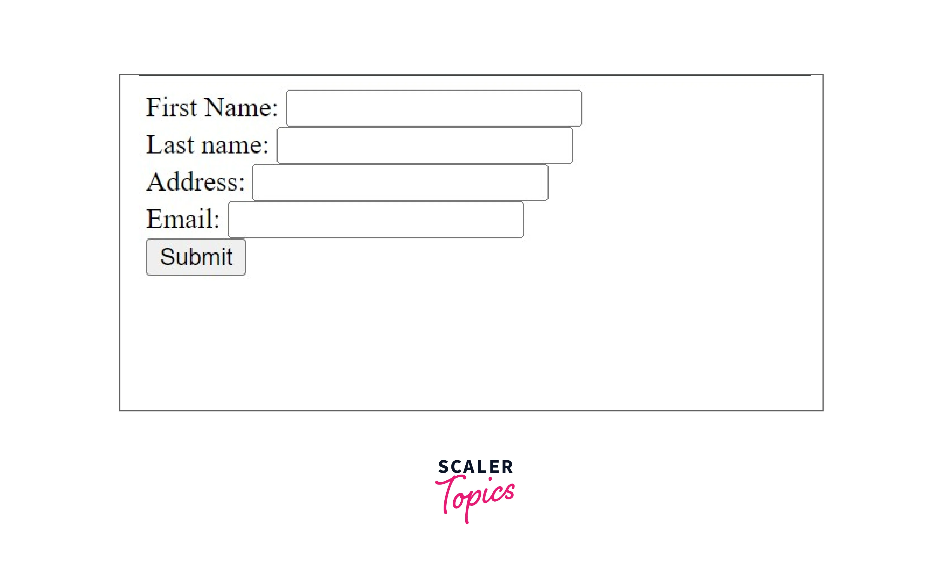The image size is (950, 575).
Task: Click the box directly under First Name field
Action: [x=425, y=146]
